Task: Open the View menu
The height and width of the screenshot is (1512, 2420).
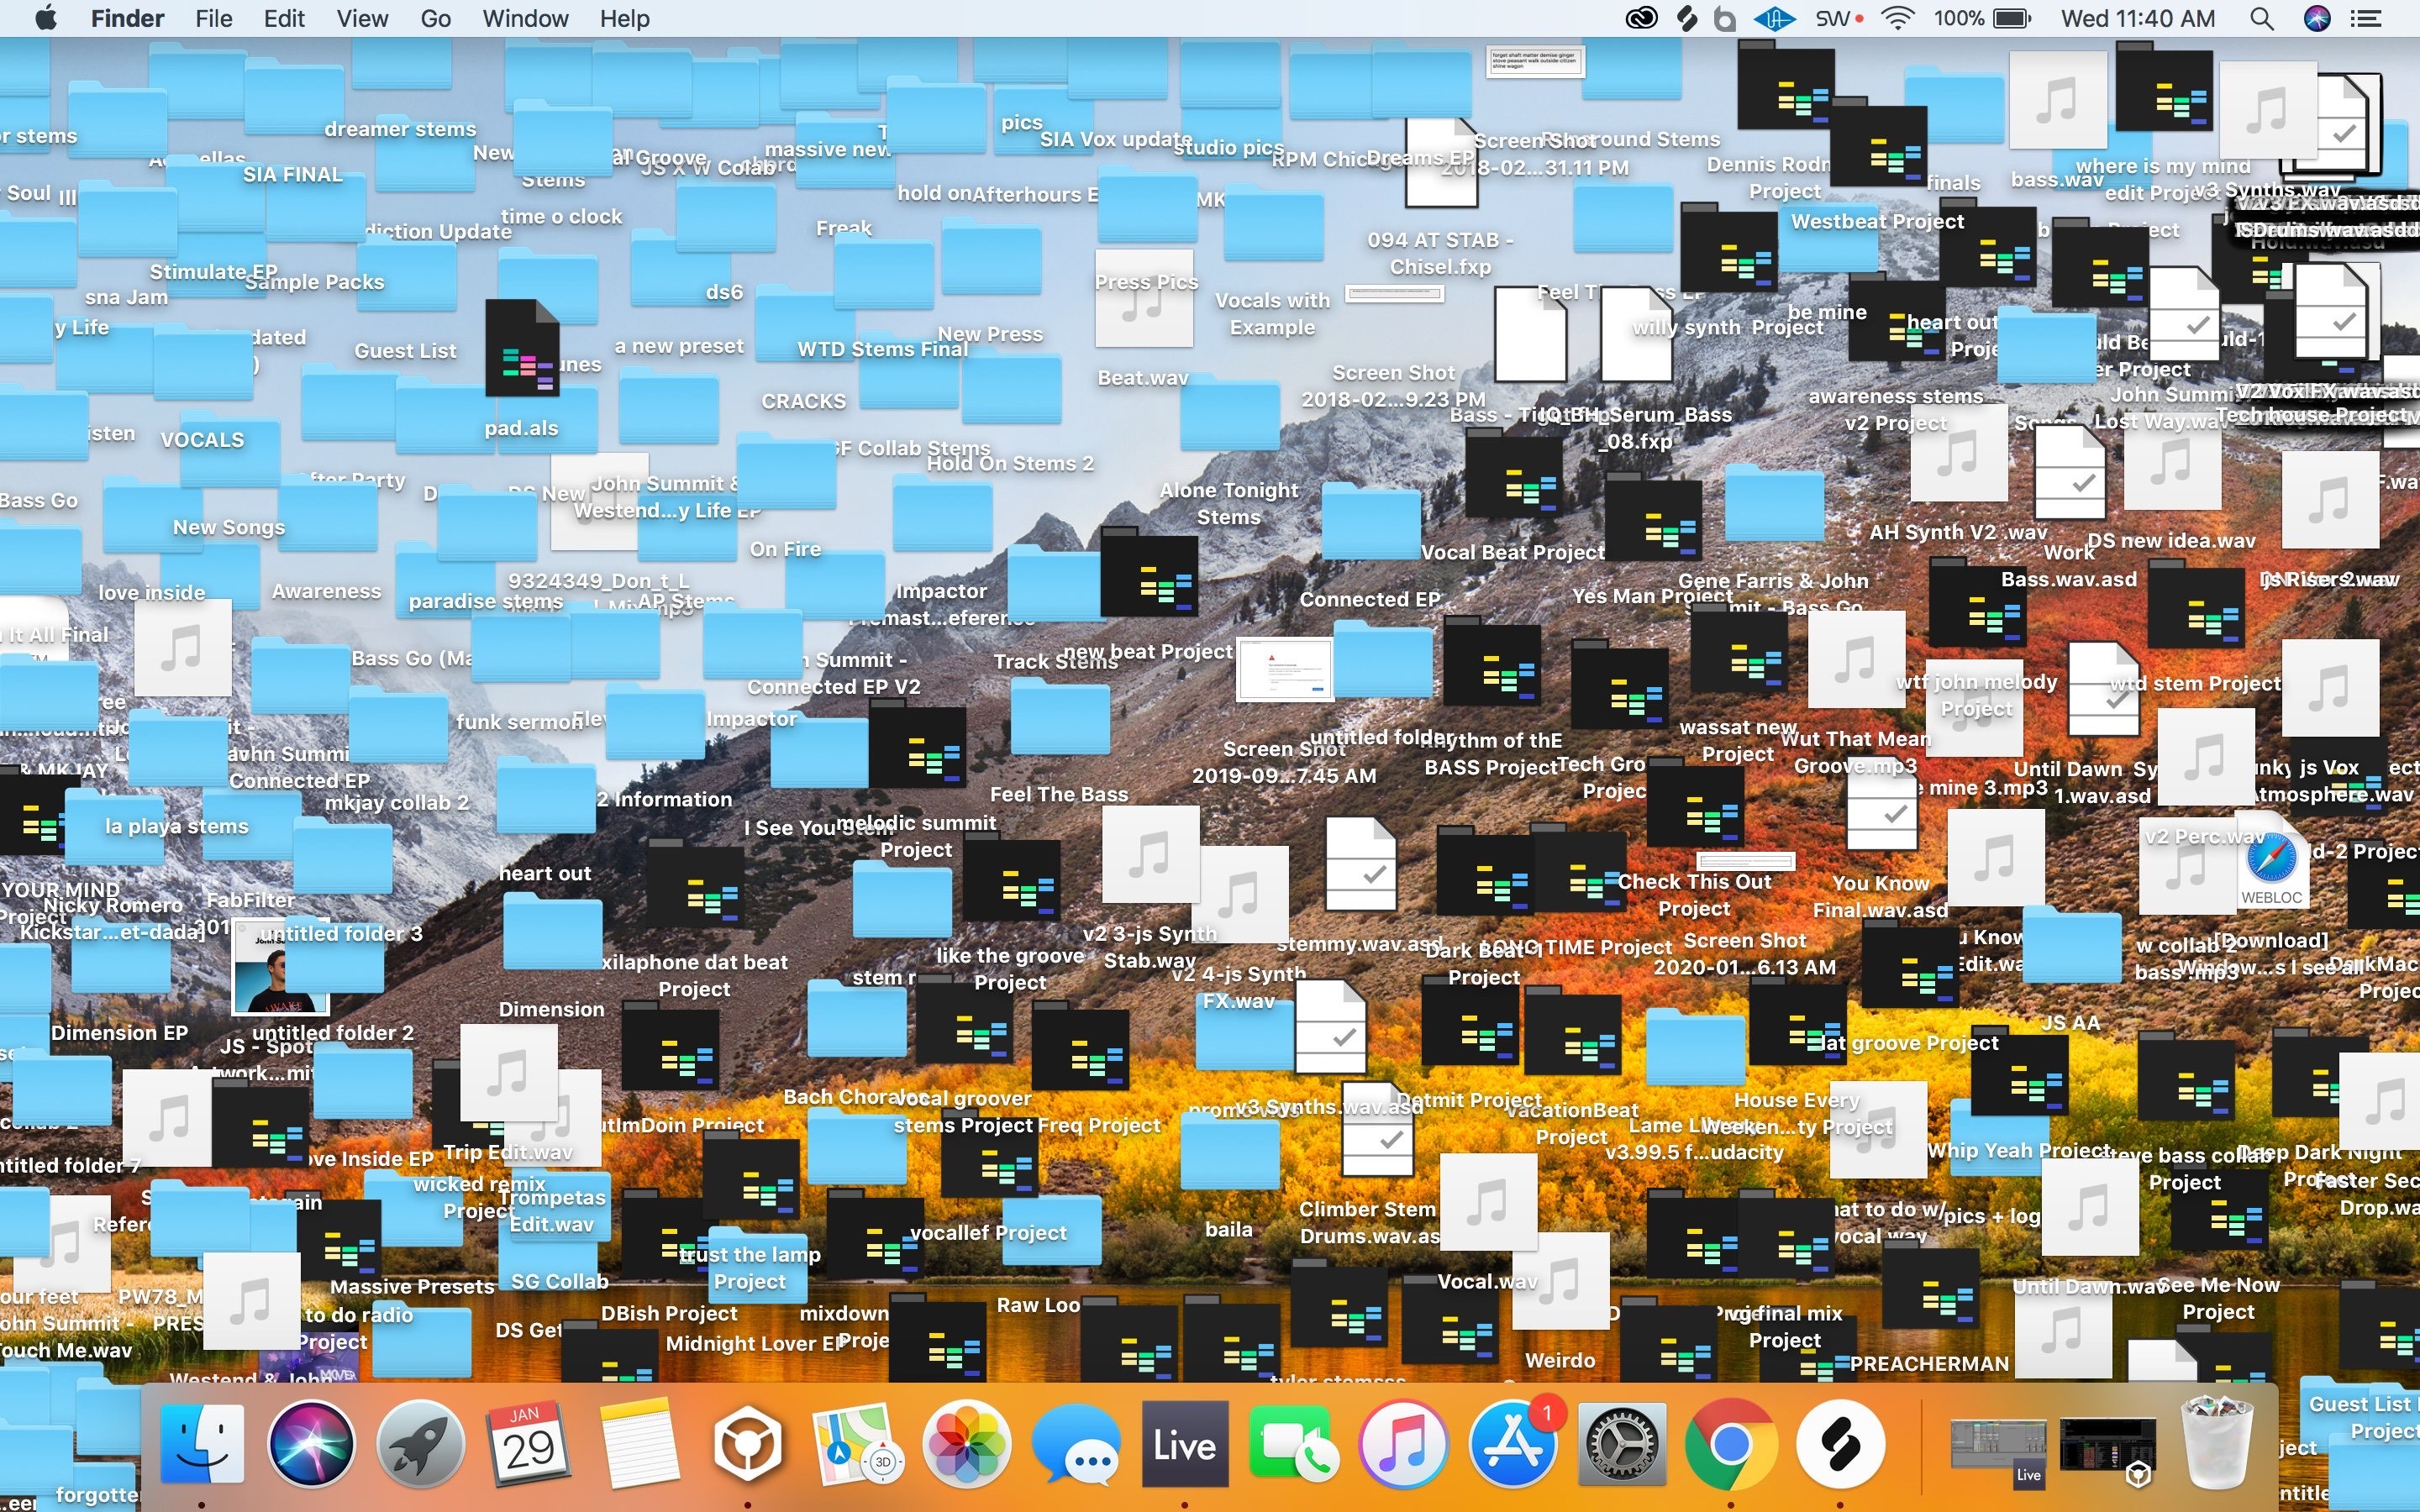Action: (362, 18)
